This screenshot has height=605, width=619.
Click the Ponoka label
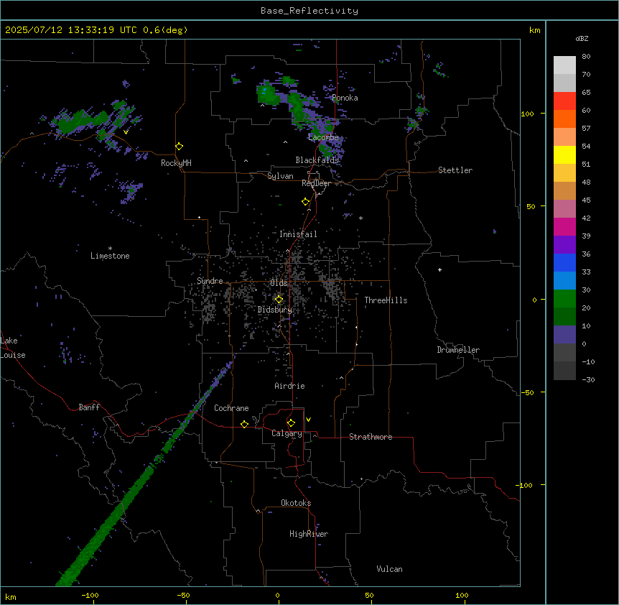(x=345, y=98)
